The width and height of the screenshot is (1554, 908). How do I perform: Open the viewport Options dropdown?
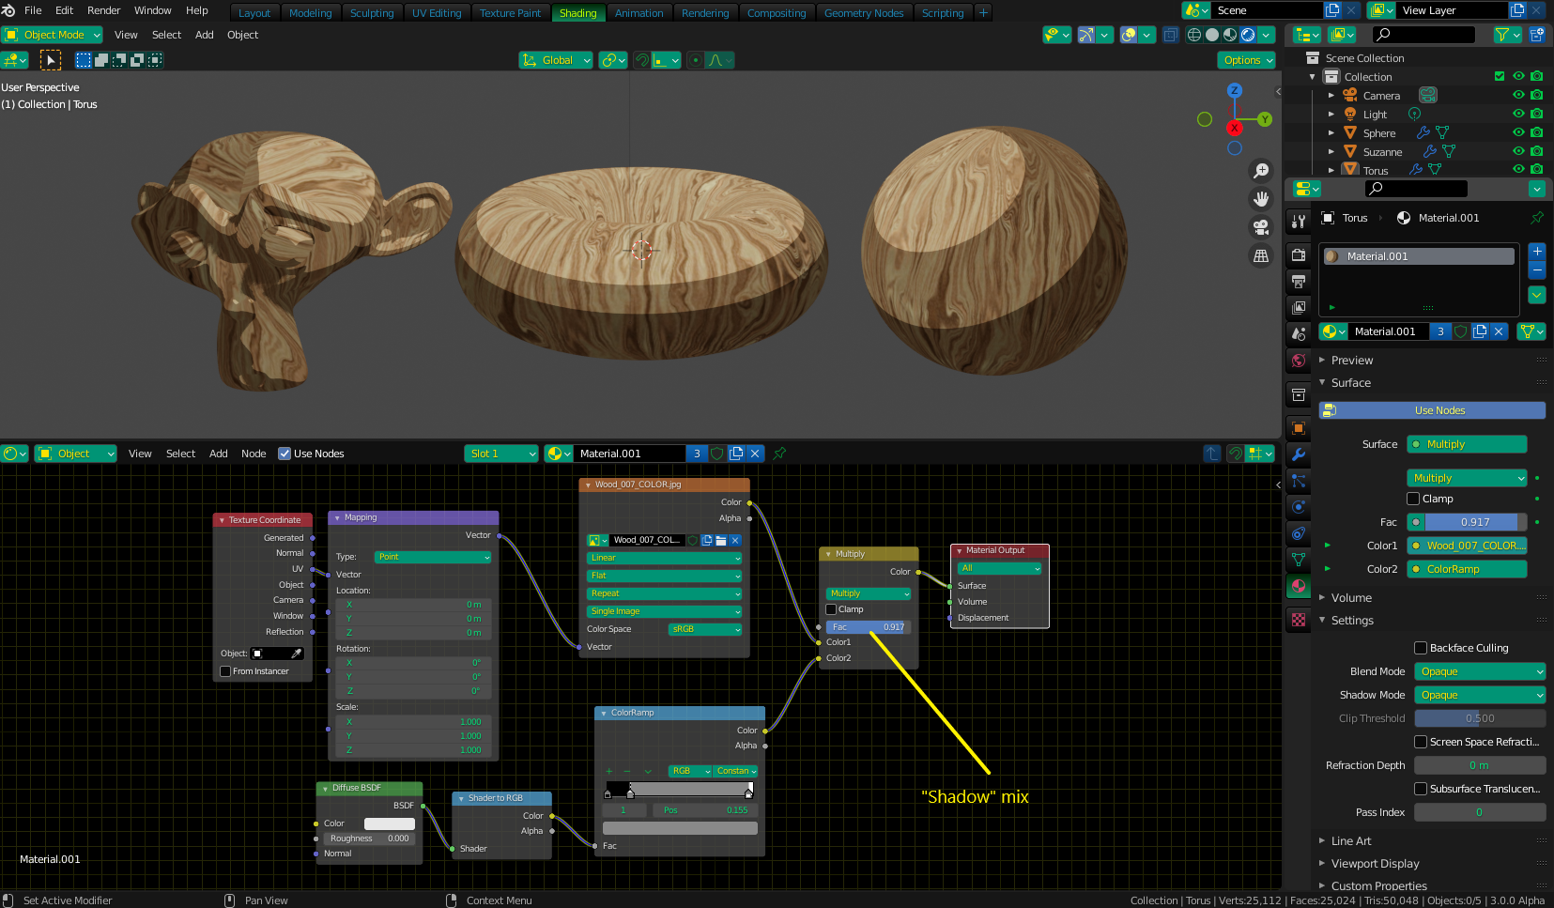pos(1248,60)
